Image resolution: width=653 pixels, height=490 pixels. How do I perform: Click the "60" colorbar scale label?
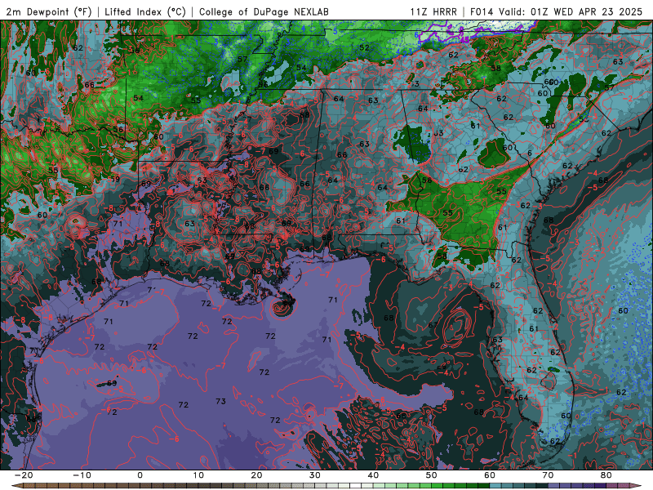[x=490, y=475]
